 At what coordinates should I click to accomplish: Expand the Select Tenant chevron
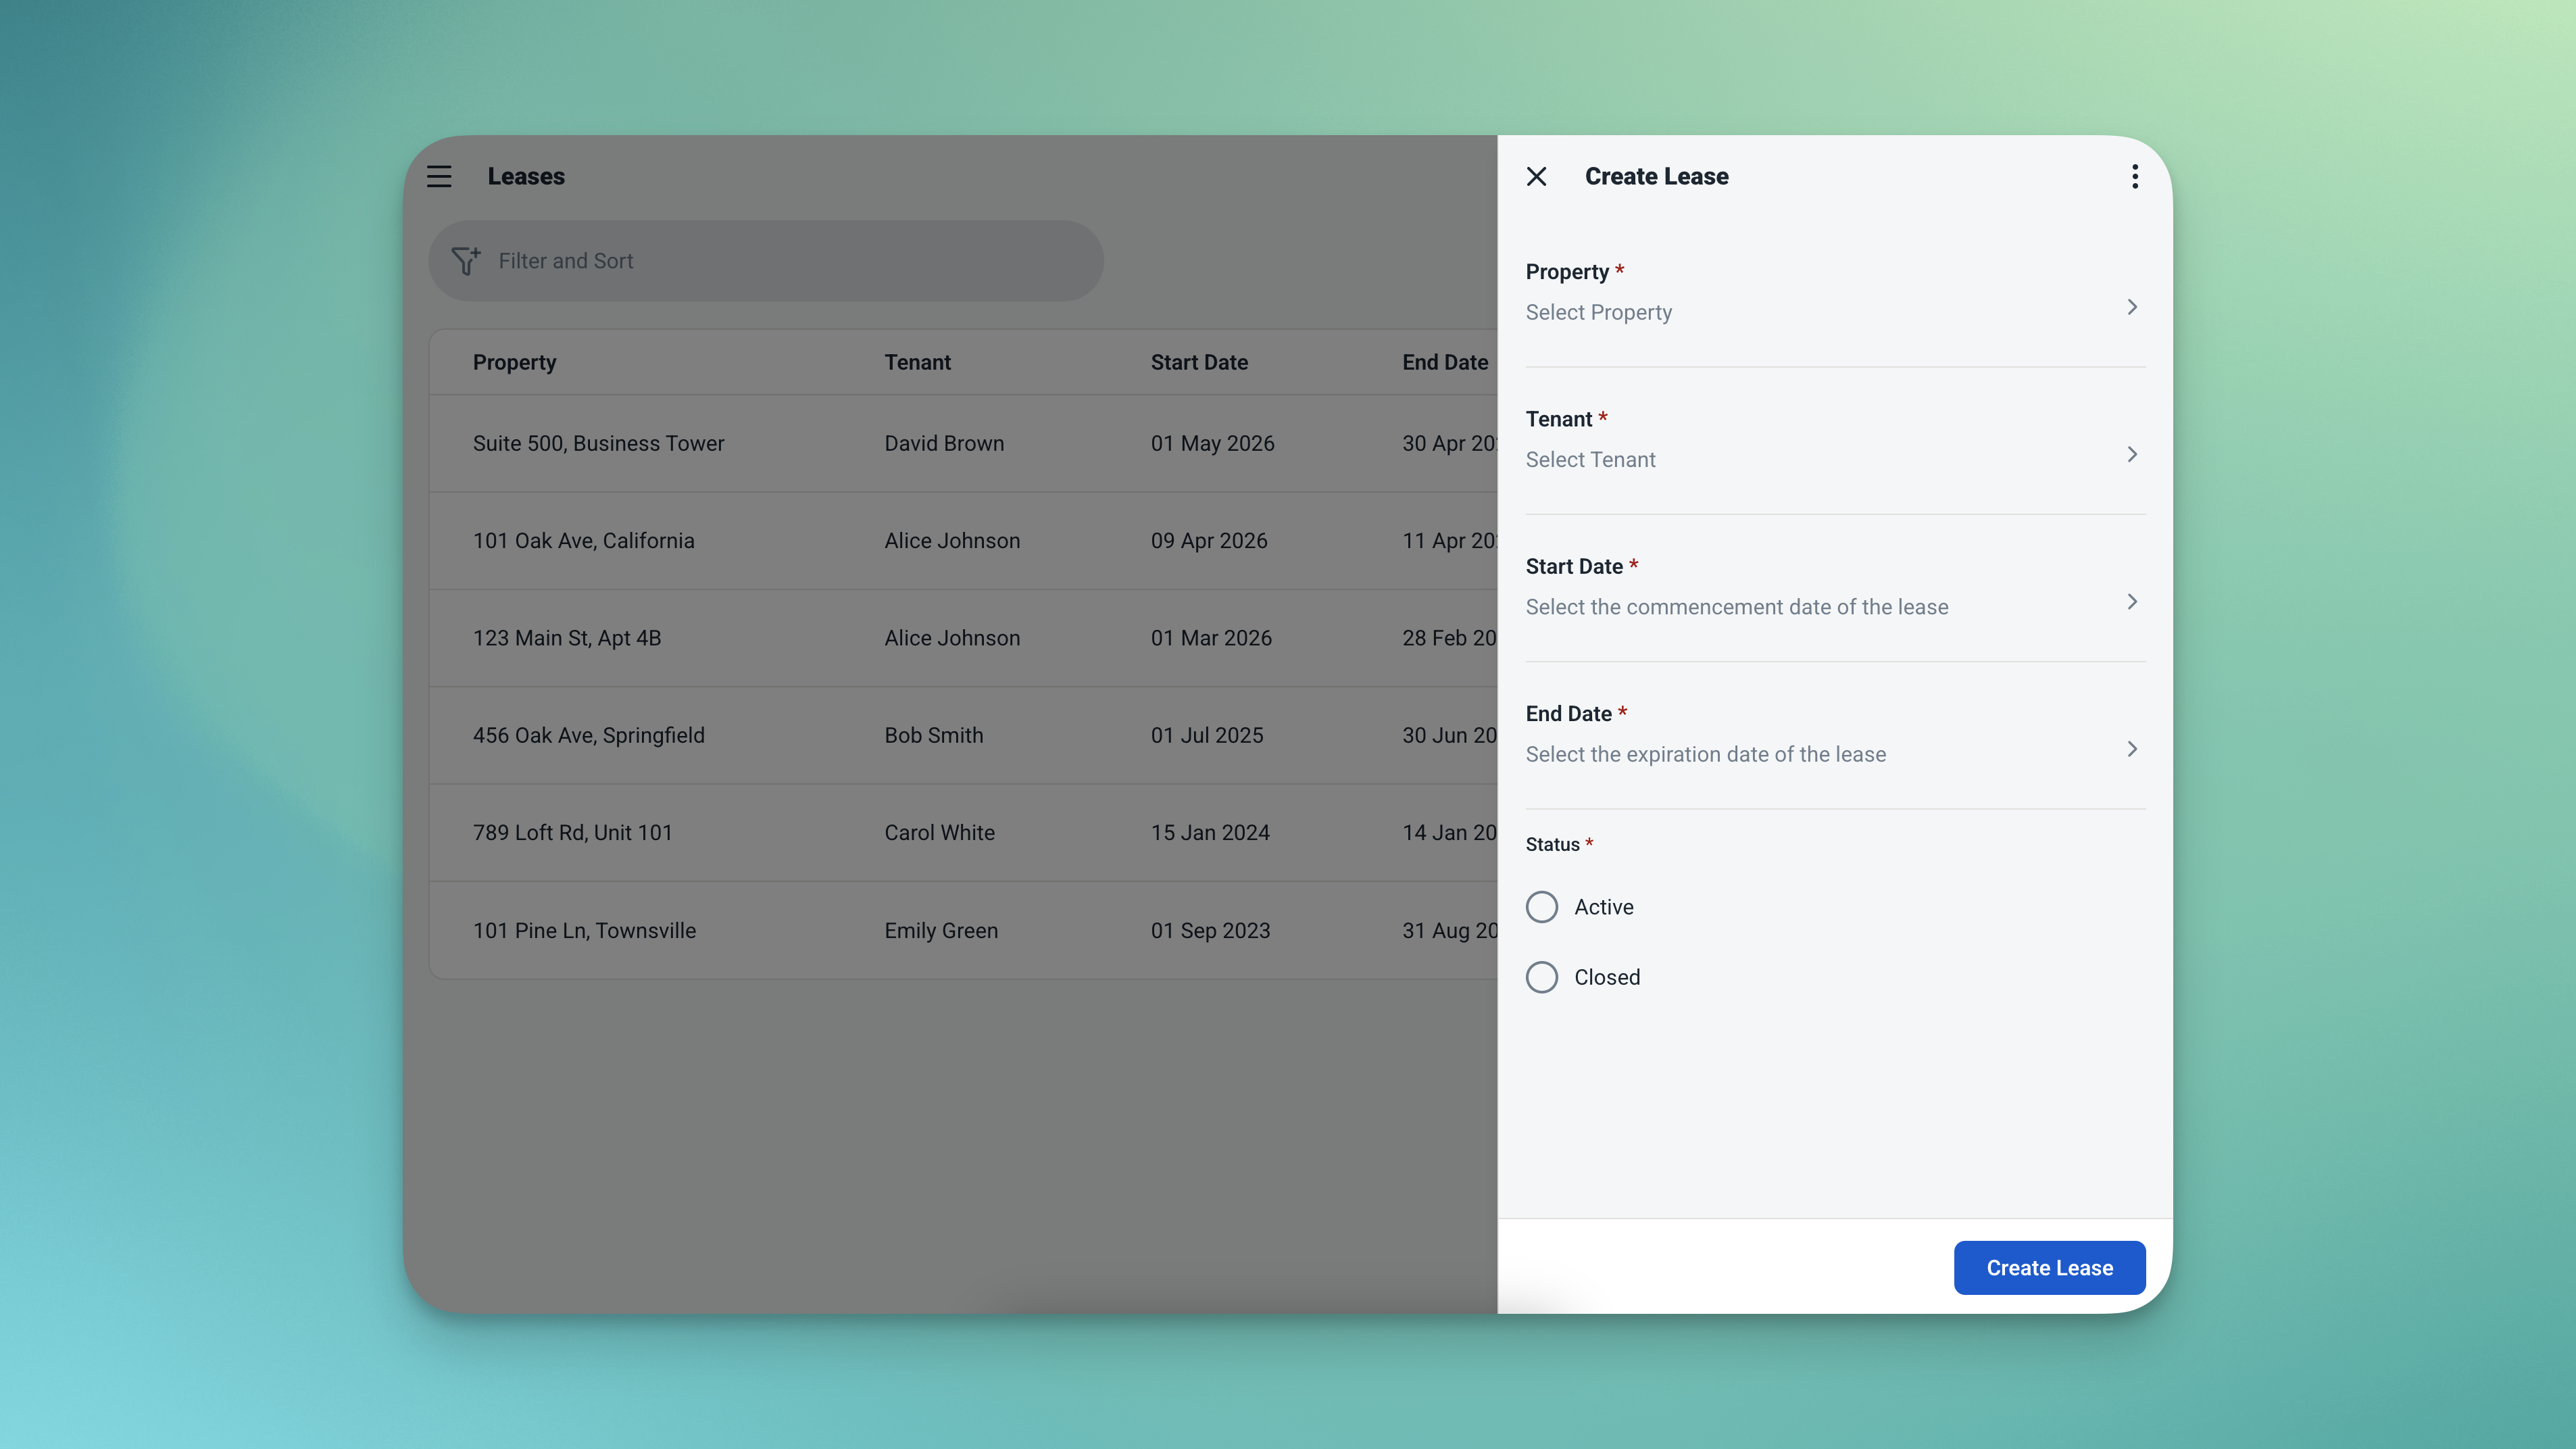point(2131,454)
